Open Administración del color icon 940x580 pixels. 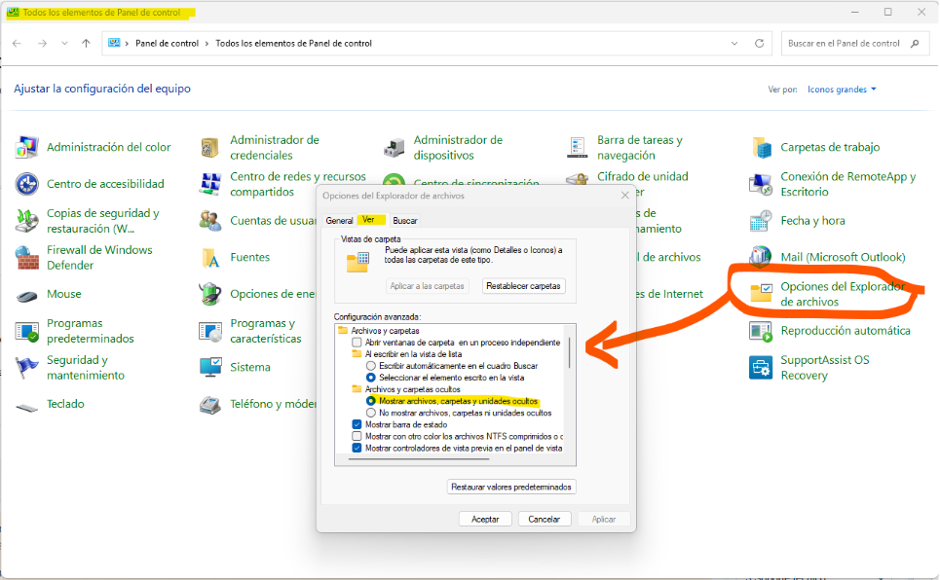[27, 147]
